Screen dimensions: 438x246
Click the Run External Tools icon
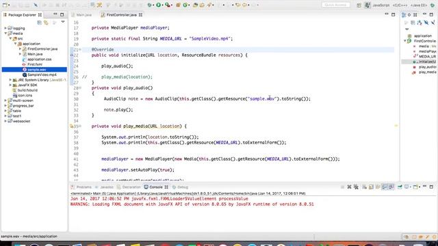(167, 5)
